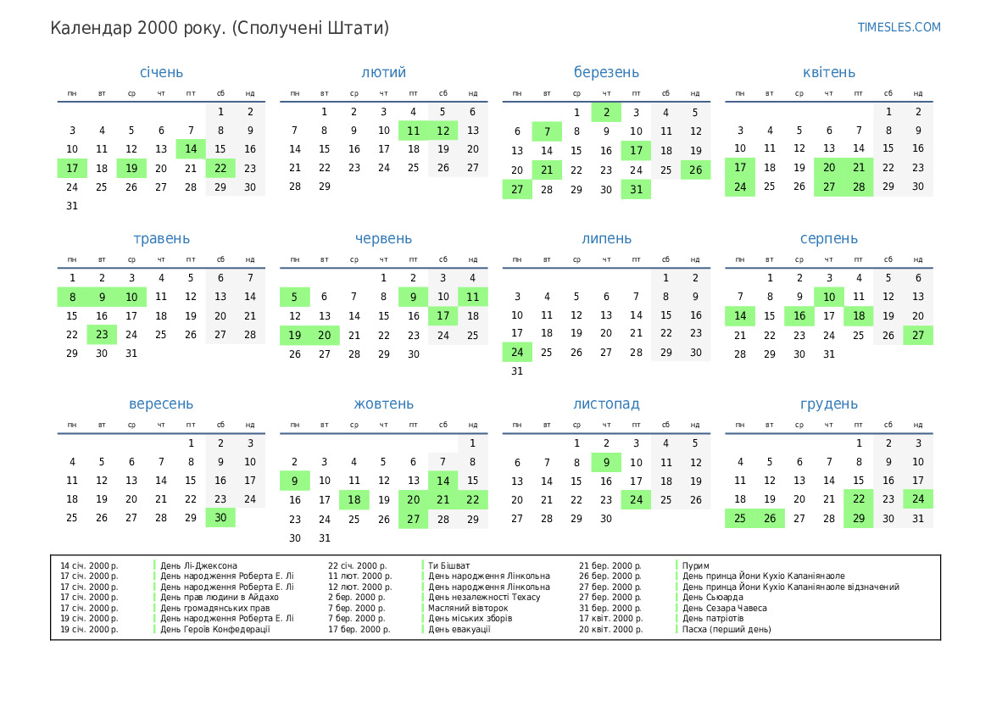This screenshot has height=701, width=991.
Task: Click the calendar title Календар 2000 року
Action: pyautogui.click(x=220, y=28)
